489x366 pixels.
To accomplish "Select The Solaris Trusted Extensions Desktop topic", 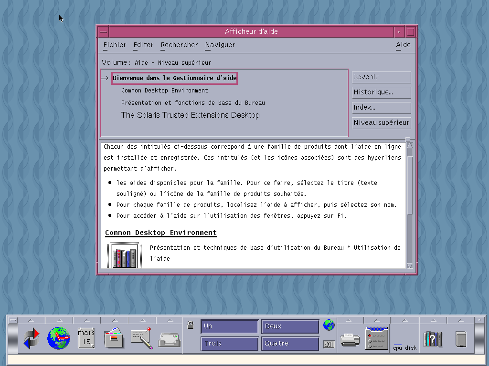I will coord(190,115).
